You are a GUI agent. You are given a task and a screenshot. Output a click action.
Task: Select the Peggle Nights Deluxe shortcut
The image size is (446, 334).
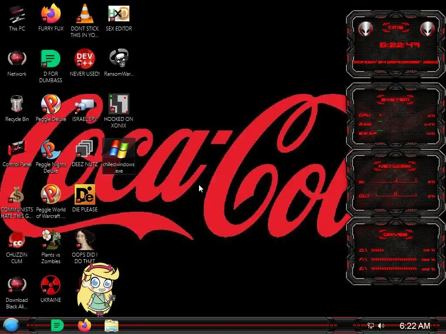[51, 157]
